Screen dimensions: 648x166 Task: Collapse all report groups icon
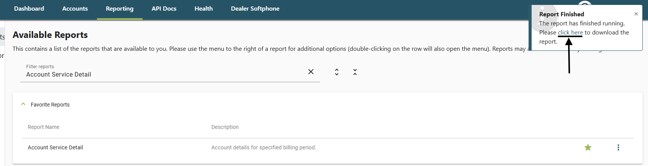355,72
